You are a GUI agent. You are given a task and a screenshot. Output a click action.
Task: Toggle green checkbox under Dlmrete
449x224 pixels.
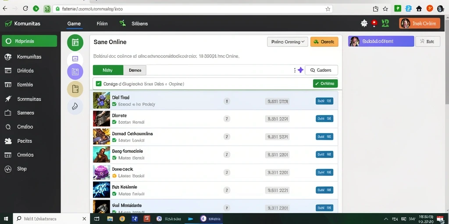[x=114, y=122]
